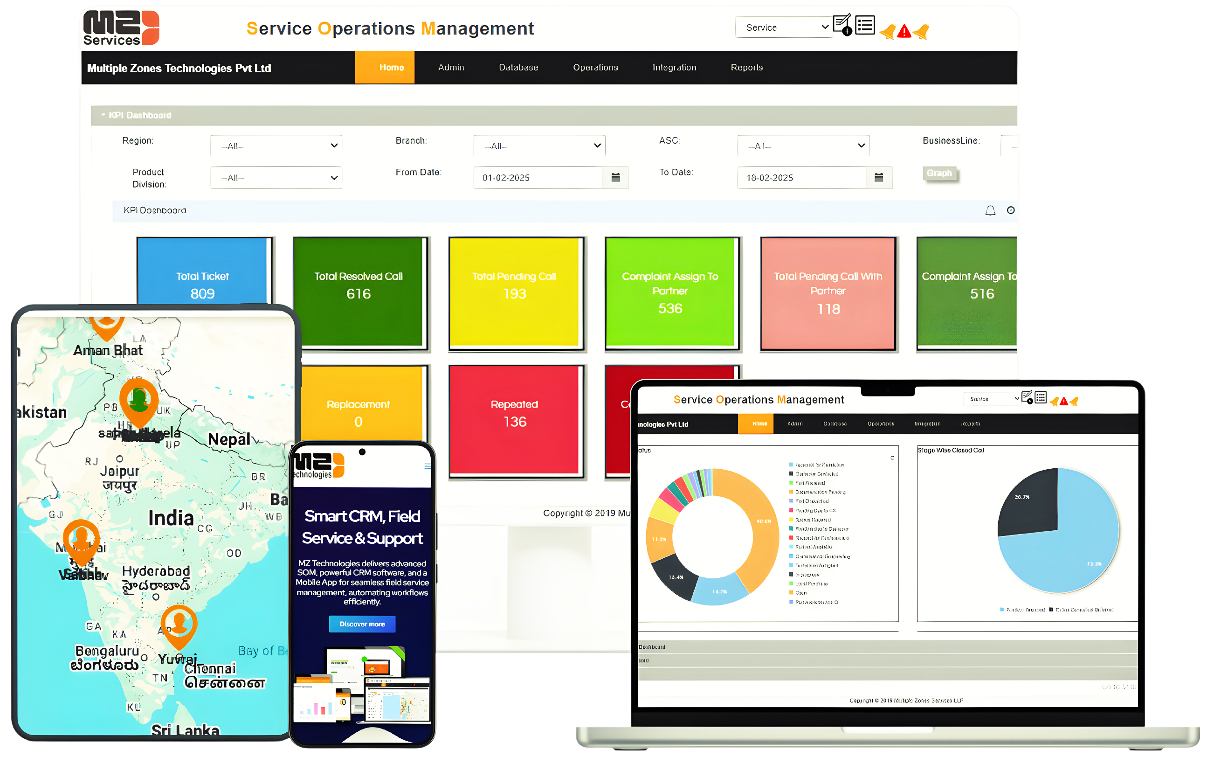
Task: Click the Total Pending Call 193 tile
Action: coord(517,293)
